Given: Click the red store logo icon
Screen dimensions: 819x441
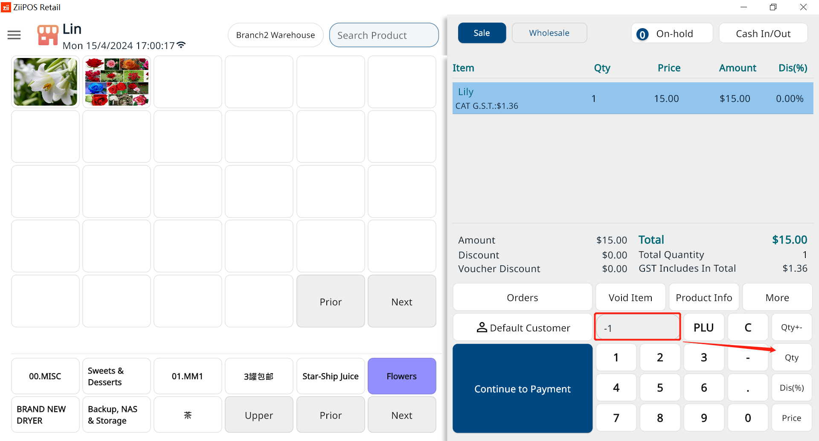Looking at the screenshot, I should [47, 35].
